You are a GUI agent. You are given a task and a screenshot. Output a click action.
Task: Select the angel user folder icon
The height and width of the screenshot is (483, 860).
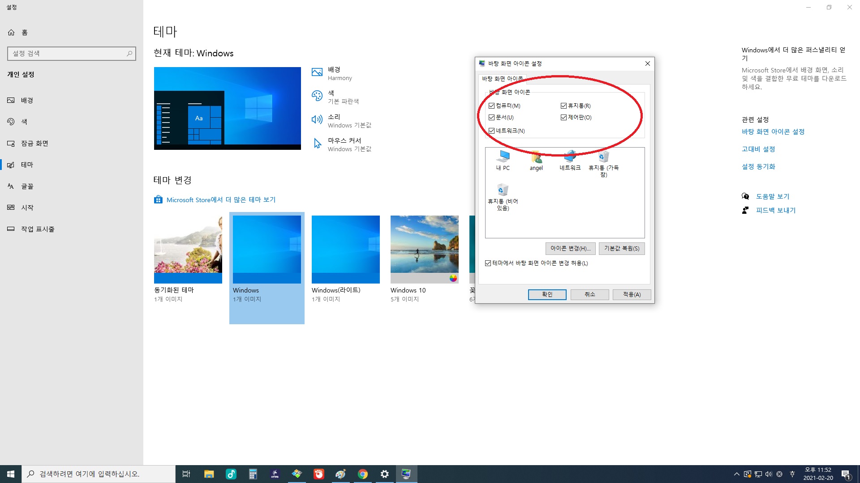point(536,157)
